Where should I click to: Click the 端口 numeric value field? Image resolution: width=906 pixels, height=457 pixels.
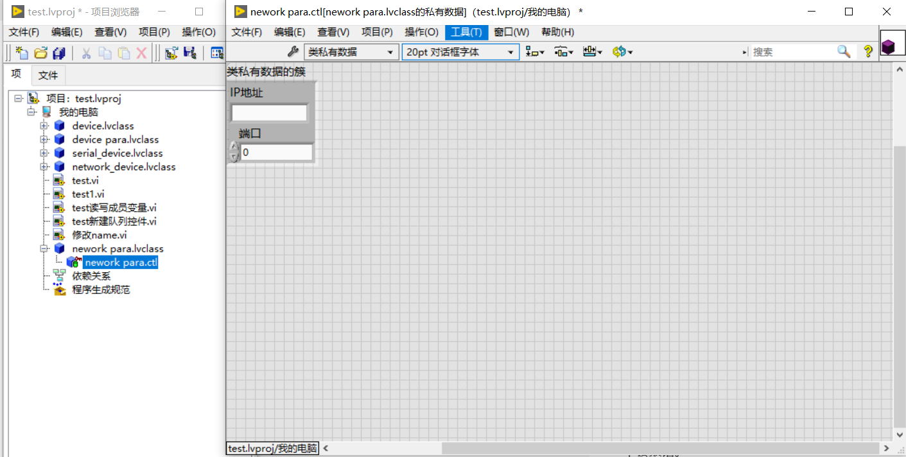click(x=276, y=152)
